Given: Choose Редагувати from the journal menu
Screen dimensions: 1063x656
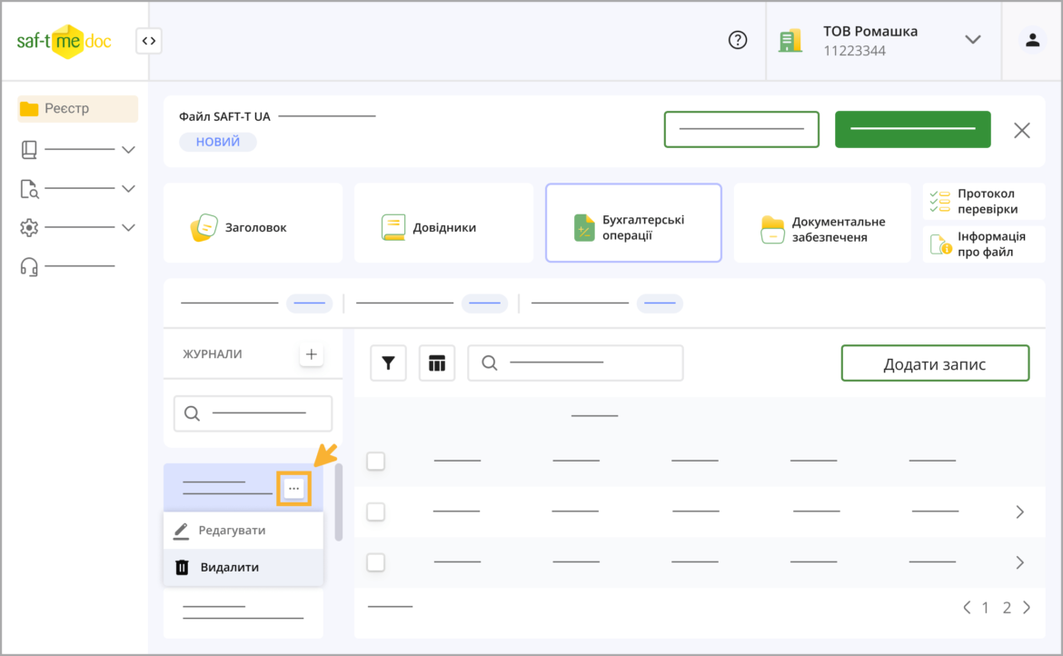Looking at the screenshot, I should point(243,530).
